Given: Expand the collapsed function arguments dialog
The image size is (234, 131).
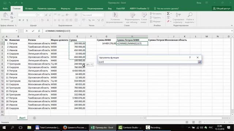Looking at the screenshot, I should click(199, 62).
